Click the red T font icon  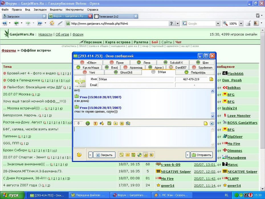coord(95,123)
